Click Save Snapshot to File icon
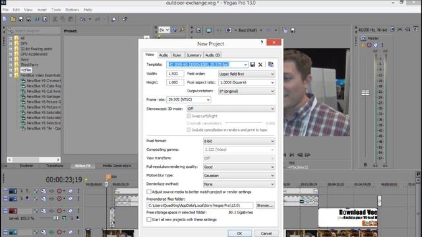This screenshot has height=237, width=422. 293,30
